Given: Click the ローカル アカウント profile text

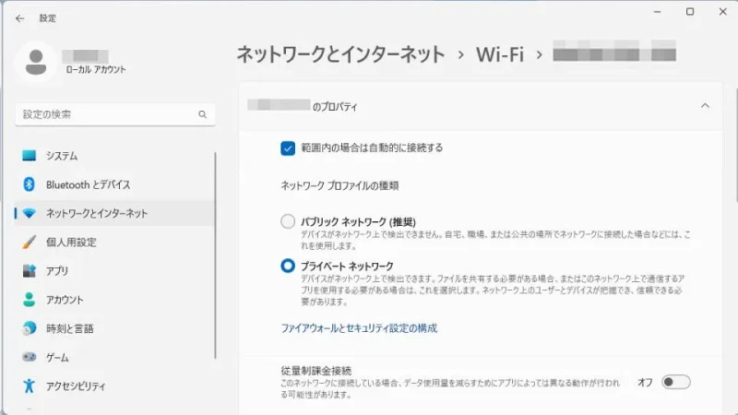Looking at the screenshot, I should pyautogui.click(x=96, y=70).
